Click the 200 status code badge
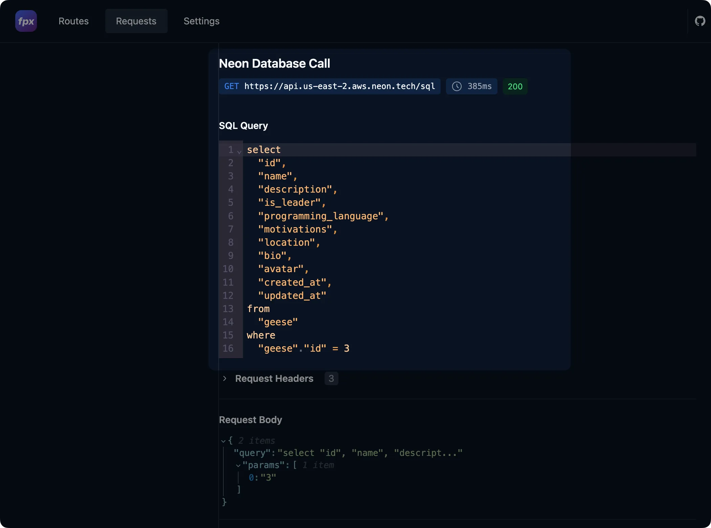 pos(515,86)
